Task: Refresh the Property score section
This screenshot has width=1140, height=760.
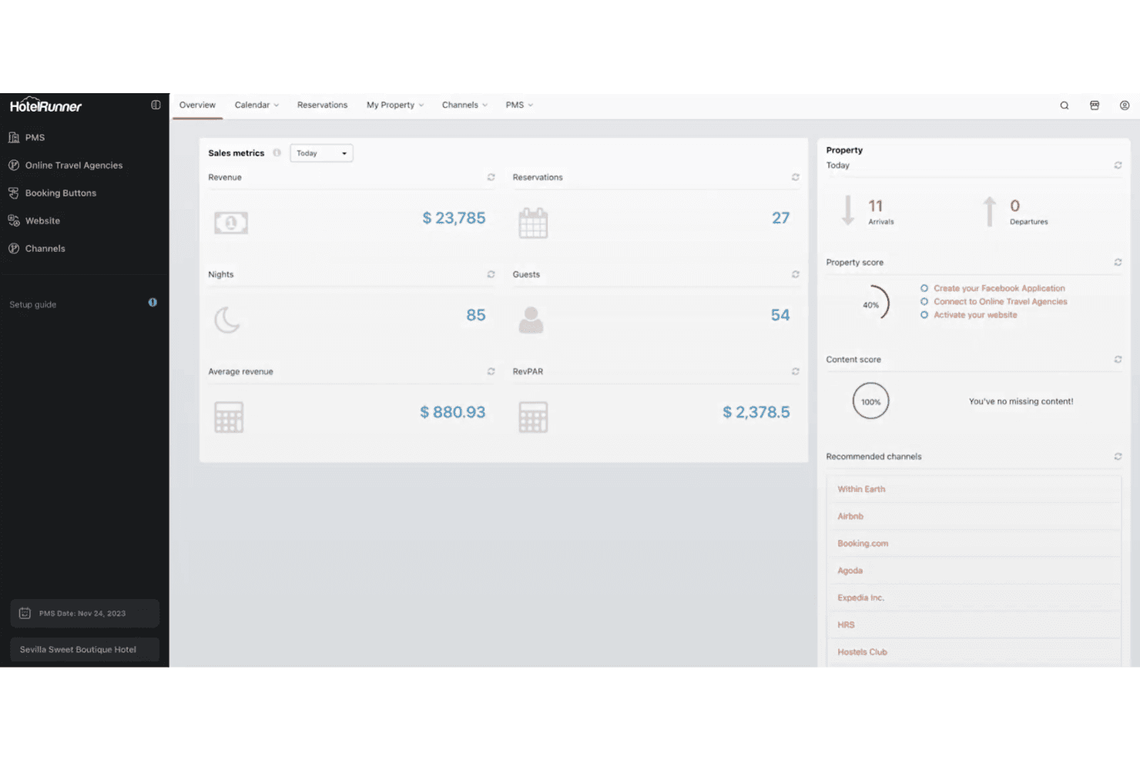Action: tap(1117, 263)
